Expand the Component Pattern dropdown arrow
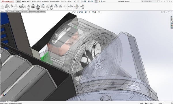The height and width of the screenshot is (104, 173). point(22,9)
